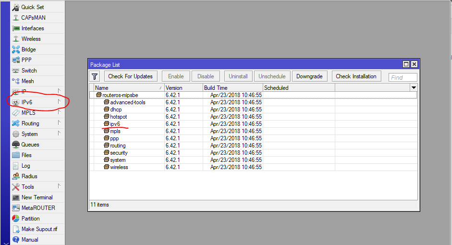Expand the MPLS submenu arrow

(x=59, y=112)
